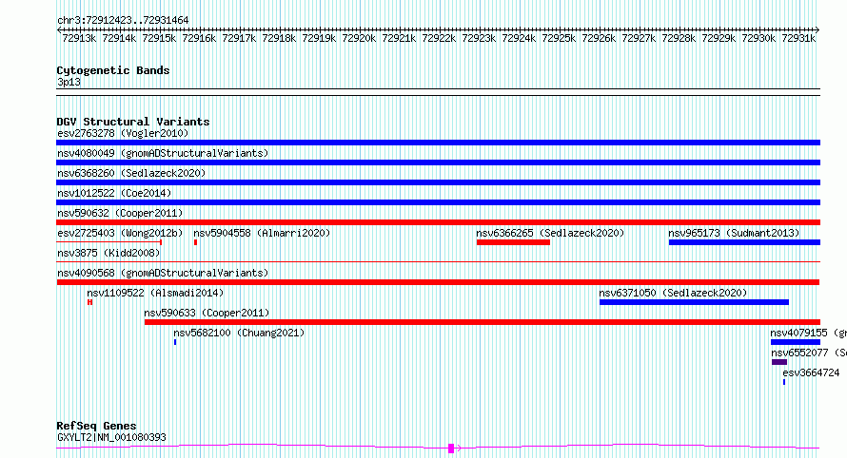Open the nsv590632 (Cooper2011) label
Viewport: 847px width, 458px height.
[120, 213]
